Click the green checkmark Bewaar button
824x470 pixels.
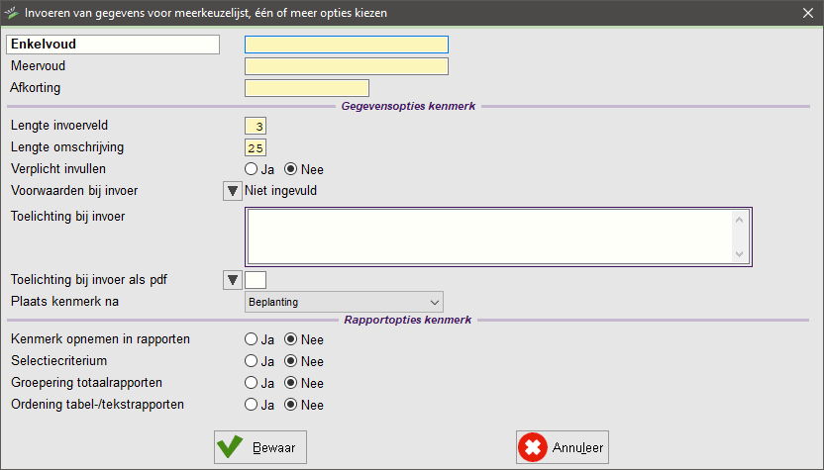coord(261,447)
